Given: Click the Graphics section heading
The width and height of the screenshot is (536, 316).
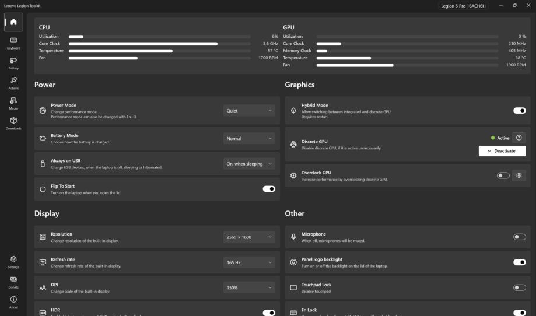Looking at the screenshot, I should pos(299,85).
